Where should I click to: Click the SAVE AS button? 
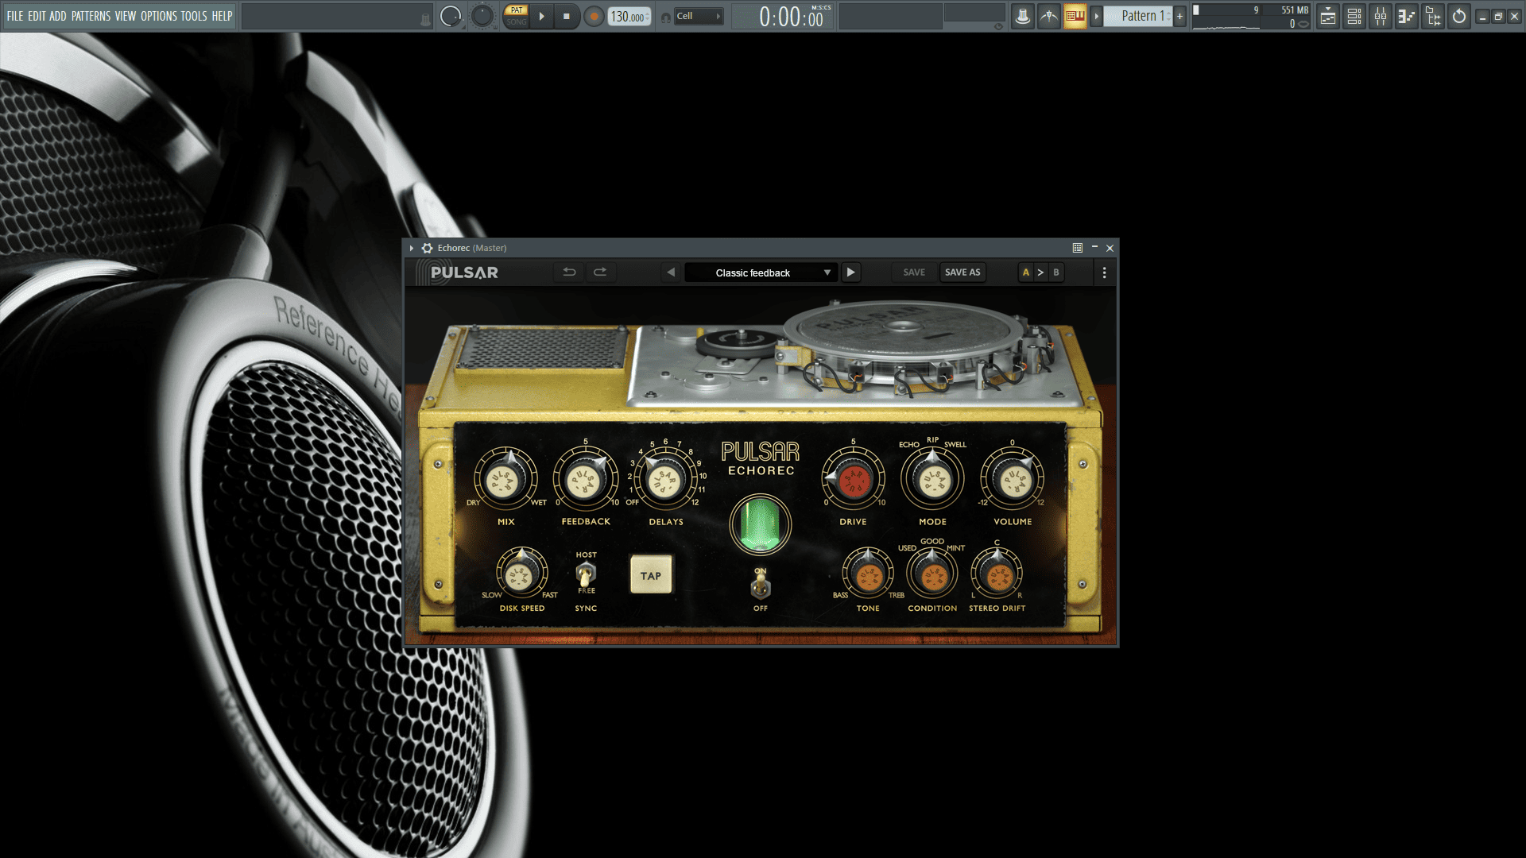(962, 272)
